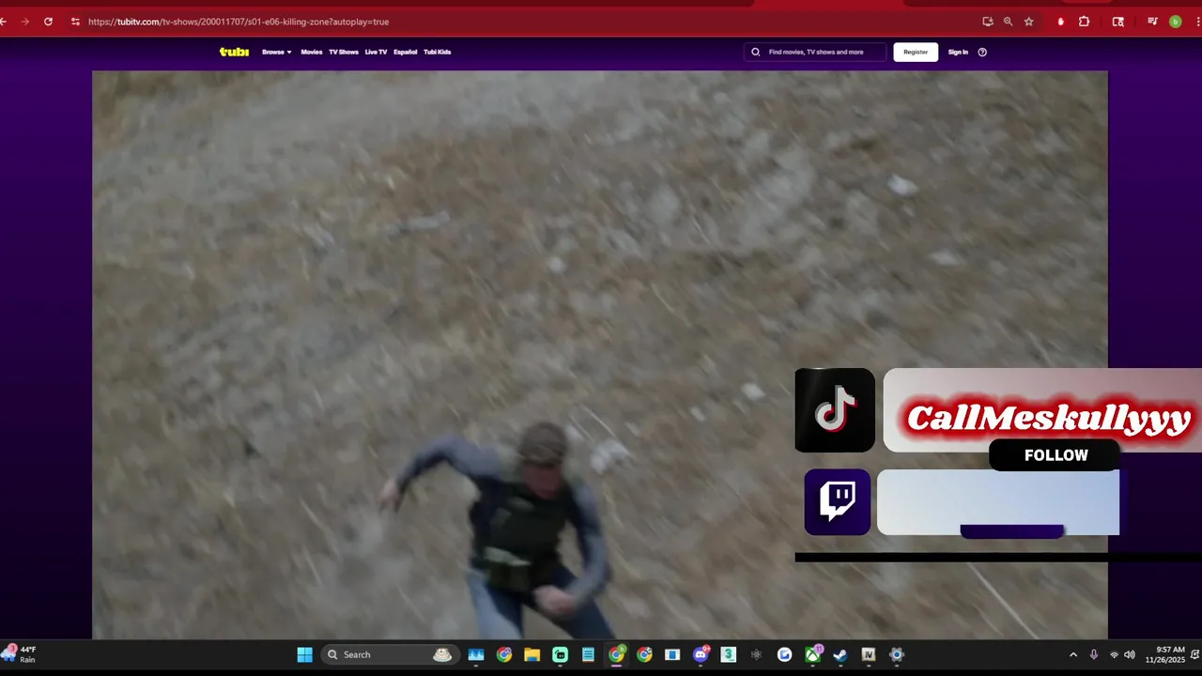Open the red hand blocker extension

click(1060, 21)
